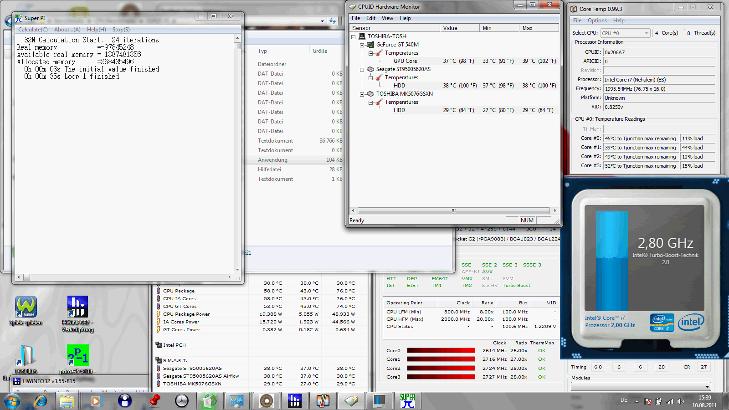
Task: Open Calculate(C) menu in Super PI
Action: [x=33, y=30]
